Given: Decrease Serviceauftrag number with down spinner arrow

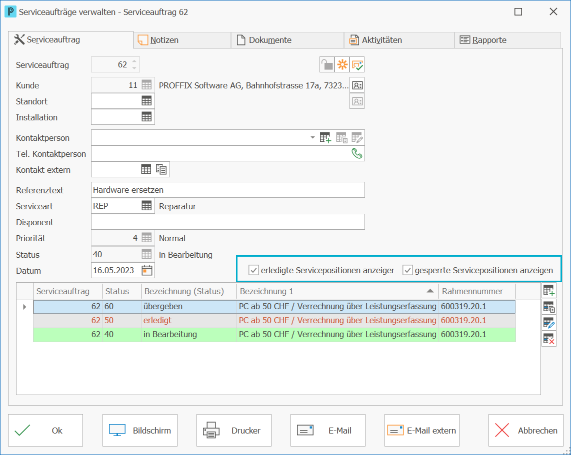Looking at the screenshot, I should tap(134, 68).
